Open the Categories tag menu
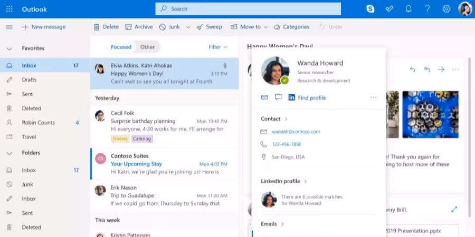The height and width of the screenshot is (237, 475). (x=291, y=27)
